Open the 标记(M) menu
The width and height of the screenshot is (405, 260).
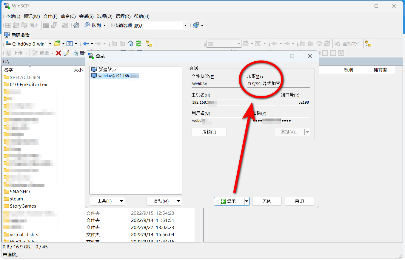click(x=32, y=16)
